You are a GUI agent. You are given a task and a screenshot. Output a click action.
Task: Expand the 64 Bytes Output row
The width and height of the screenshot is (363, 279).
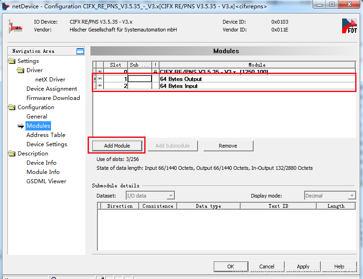click(x=100, y=79)
